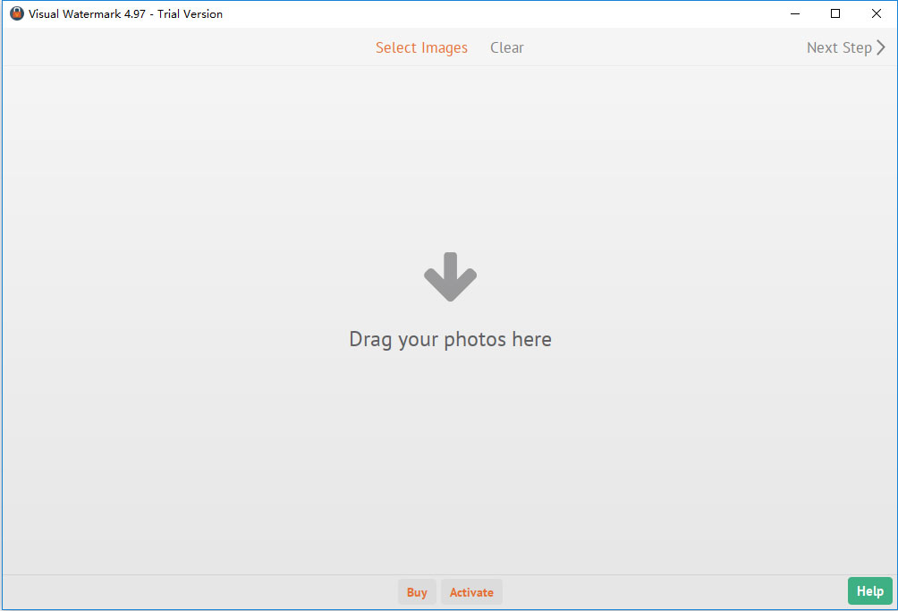Click the down arrow drop icon
Screen dimensions: 898x611
pos(450,276)
